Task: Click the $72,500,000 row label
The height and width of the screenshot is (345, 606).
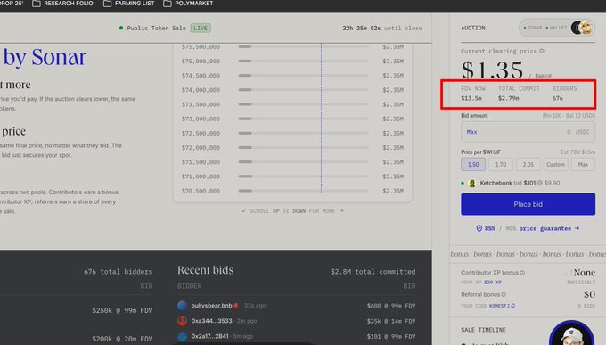Action: pyautogui.click(x=201, y=133)
